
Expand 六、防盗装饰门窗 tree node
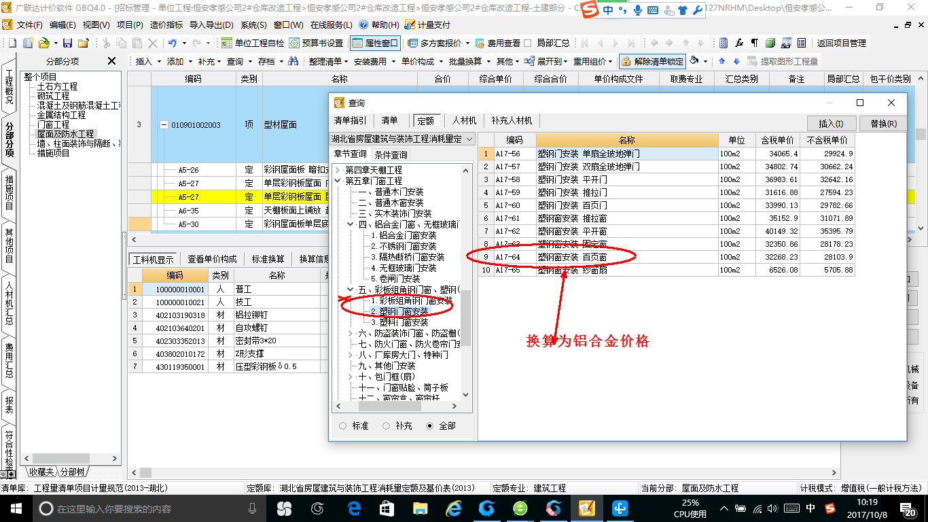(x=351, y=333)
